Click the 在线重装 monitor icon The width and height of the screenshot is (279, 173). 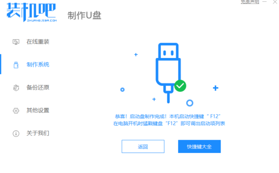coord(16,42)
